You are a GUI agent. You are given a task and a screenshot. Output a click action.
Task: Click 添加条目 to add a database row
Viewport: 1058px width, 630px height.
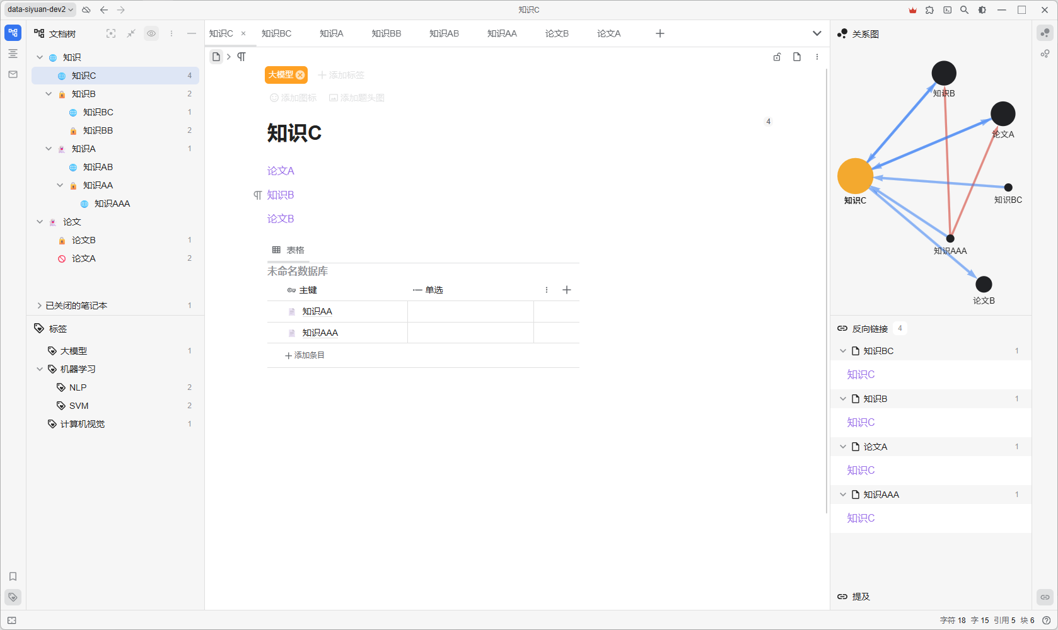pos(305,355)
